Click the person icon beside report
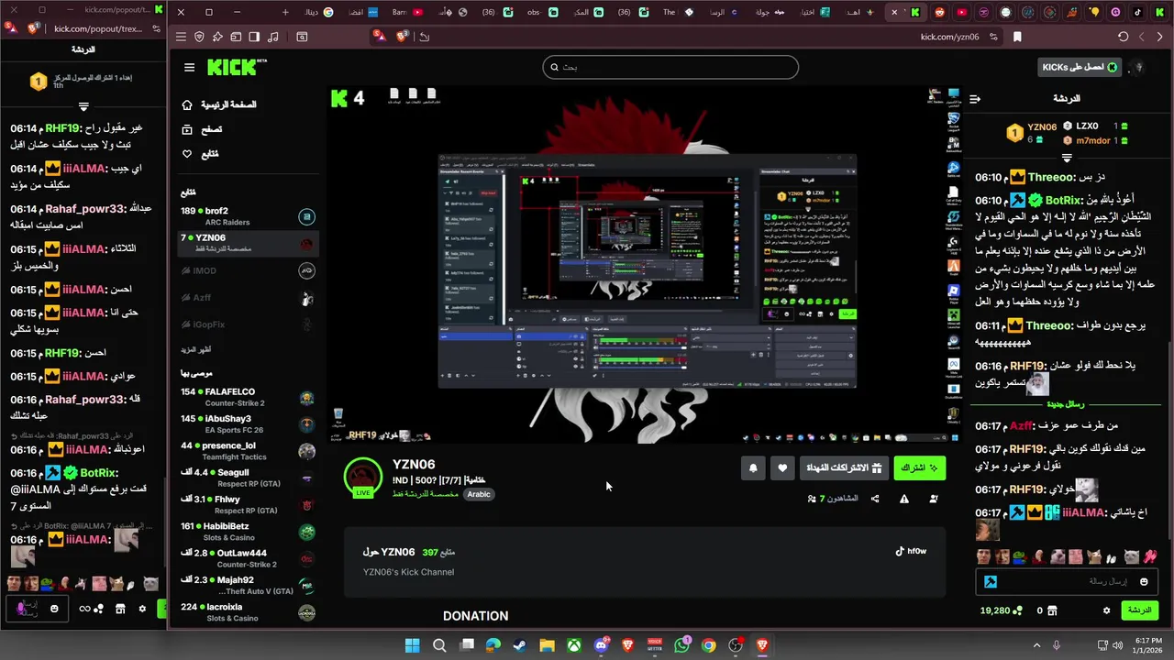 (x=934, y=499)
